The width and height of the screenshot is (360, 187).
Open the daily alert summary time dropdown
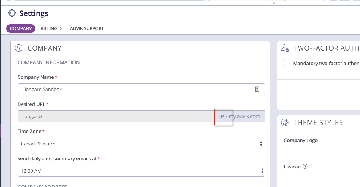tap(141, 171)
